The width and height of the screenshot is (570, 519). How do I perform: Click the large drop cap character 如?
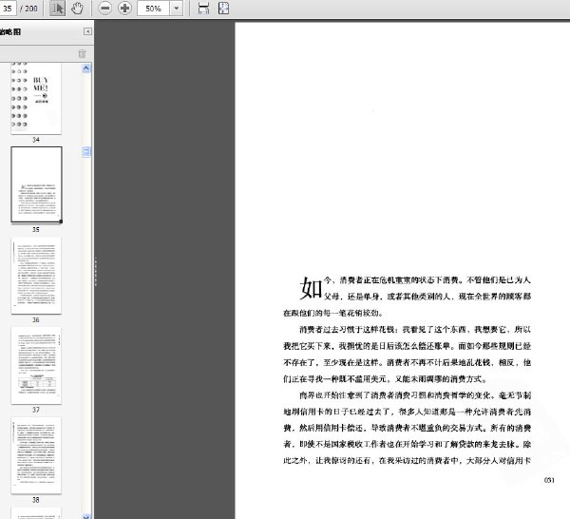click(312, 288)
